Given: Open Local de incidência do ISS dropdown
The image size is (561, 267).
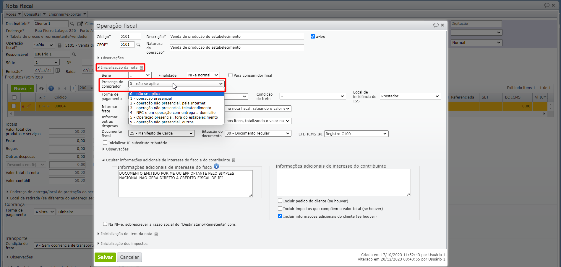Looking at the screenshot, I should pos(410,96).
